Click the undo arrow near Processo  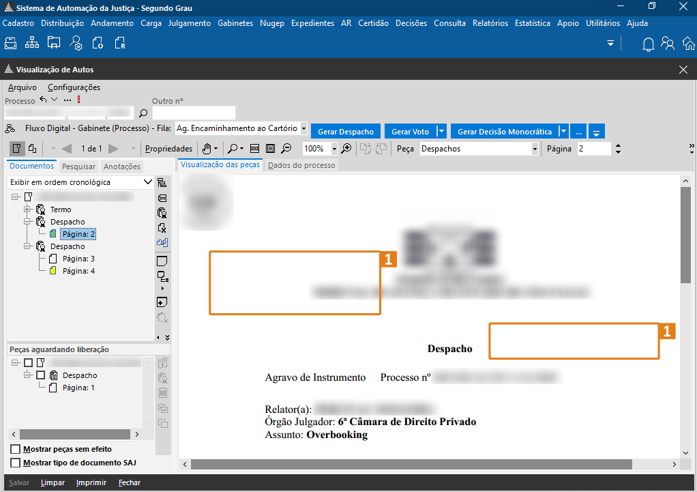(43, 100)
